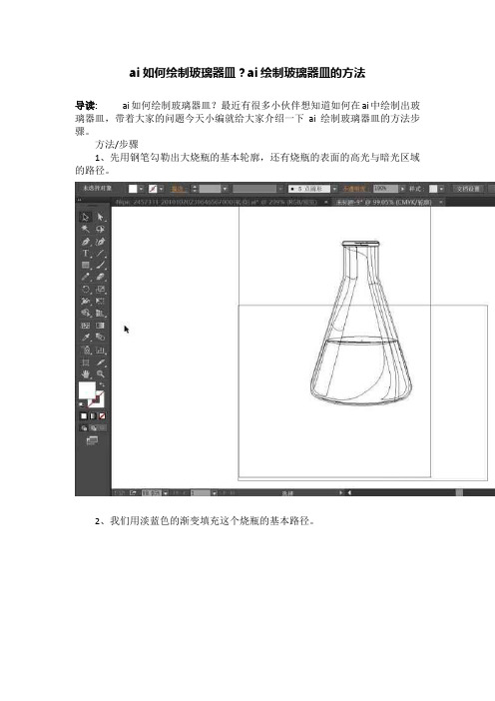This screenshot has height=701, width=495.
Task: Click the status bar right arrow
Action: pos(340,492)
